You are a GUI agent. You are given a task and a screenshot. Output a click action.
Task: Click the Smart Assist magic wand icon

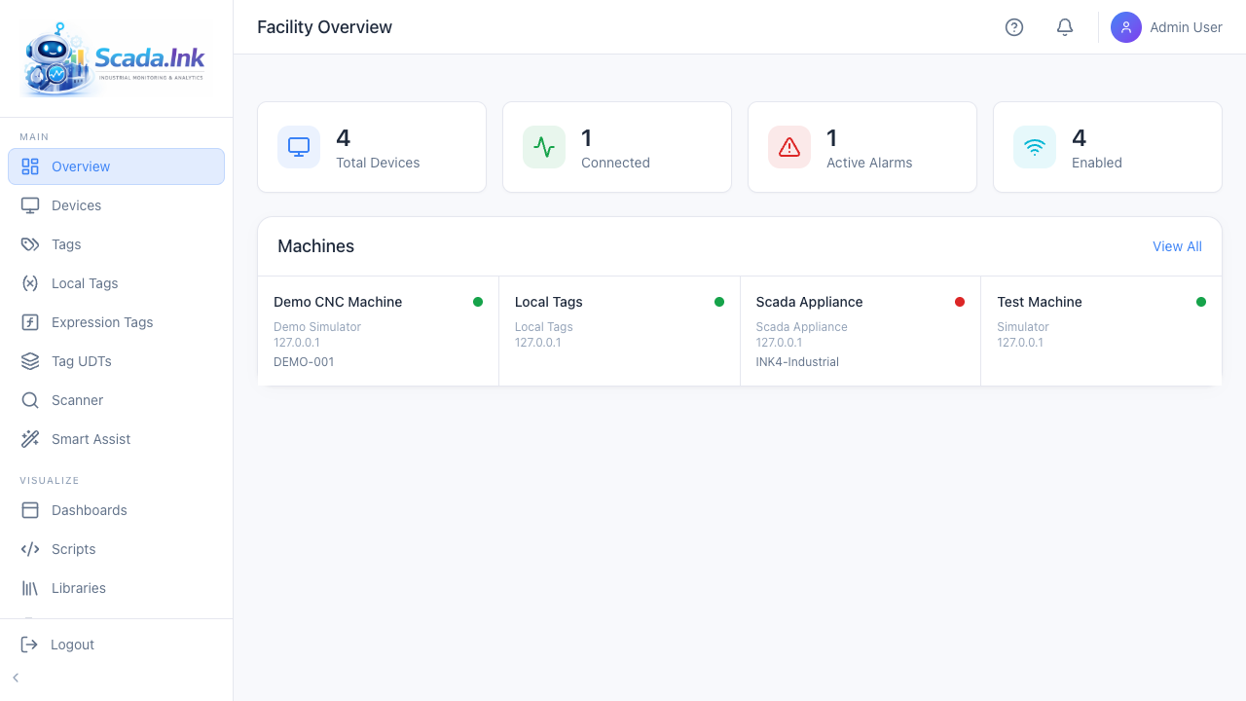[30, 439]
